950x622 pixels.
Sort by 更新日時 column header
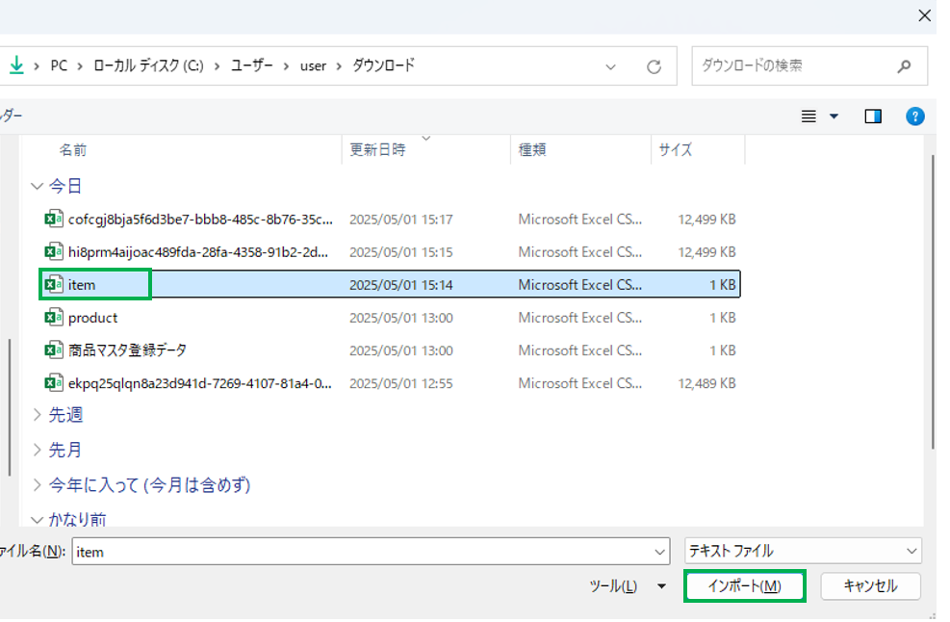click(377, 150)
